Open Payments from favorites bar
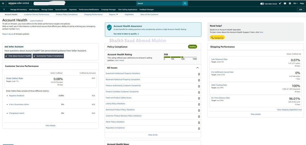 [x=73, y=9]
